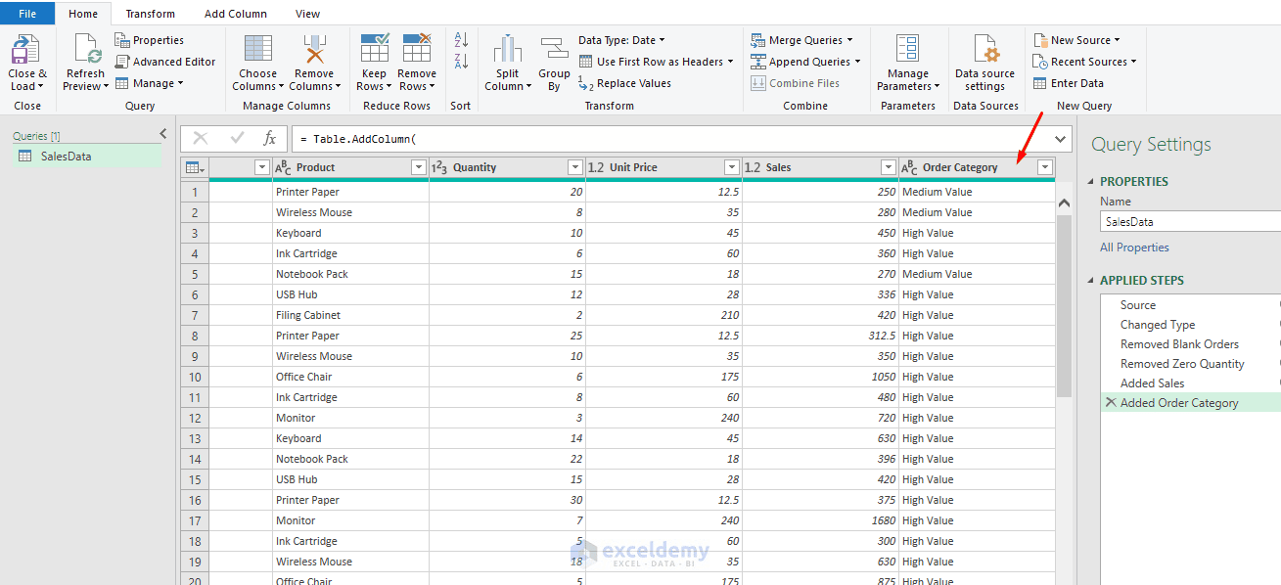Viewport: 1281px width, 585px height.
Task: Select row number 12 header
Action: 195,418
